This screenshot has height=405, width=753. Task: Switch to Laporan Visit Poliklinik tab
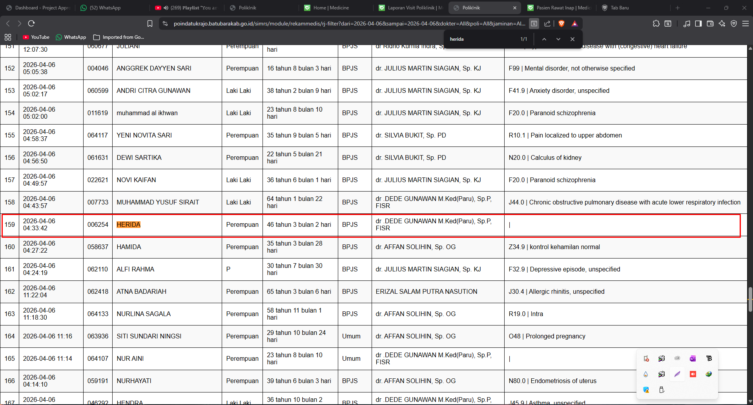click(x=410, y=8)
